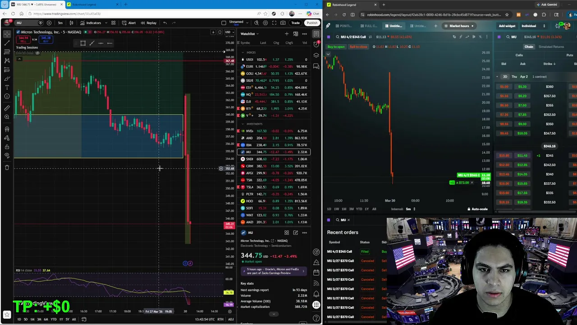Toggle hide all drawings eye icon
The height and width of the screenshot is (325, 577).
pyautogui.click(x=7, y=155)
